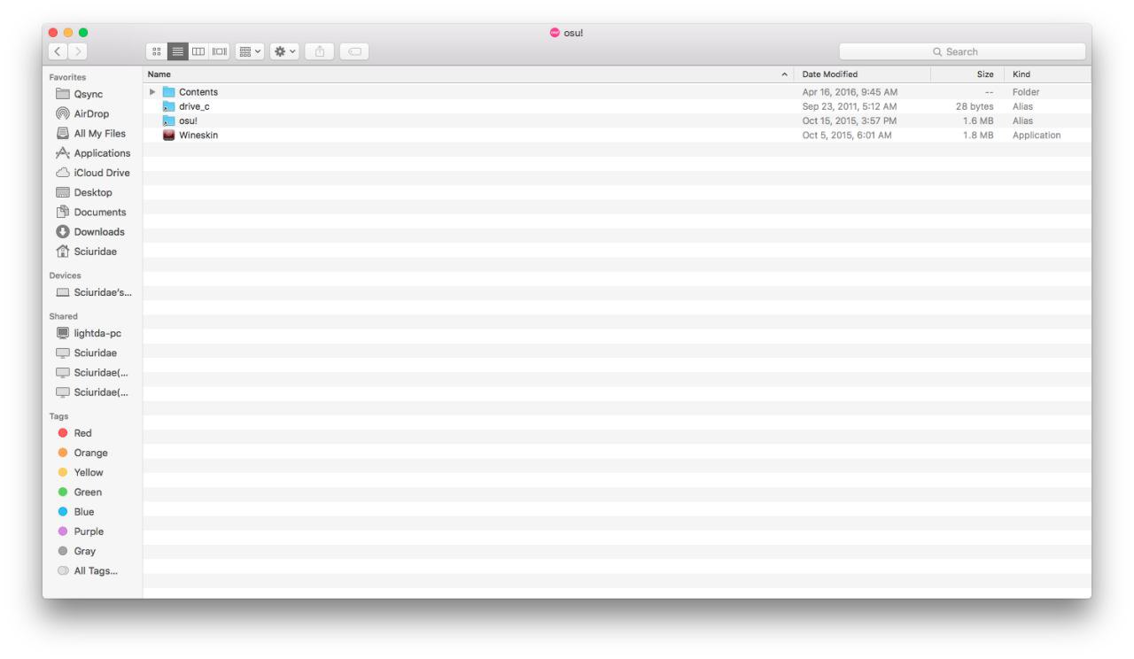Click the Share toolbar button
Viewport: 1134px width, 659px height.
(322, 52)
